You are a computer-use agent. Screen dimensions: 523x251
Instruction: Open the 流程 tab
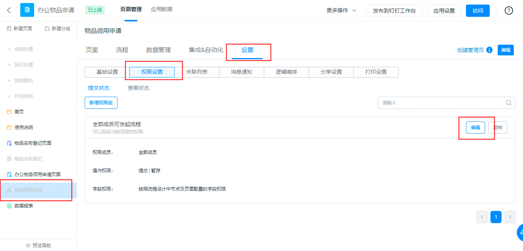122,50
